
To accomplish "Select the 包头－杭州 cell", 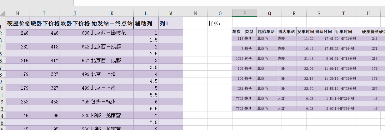I will tap(112, 102).
